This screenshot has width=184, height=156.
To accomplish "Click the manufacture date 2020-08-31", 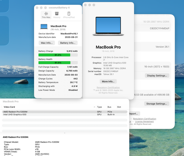I will coord(71,37).
